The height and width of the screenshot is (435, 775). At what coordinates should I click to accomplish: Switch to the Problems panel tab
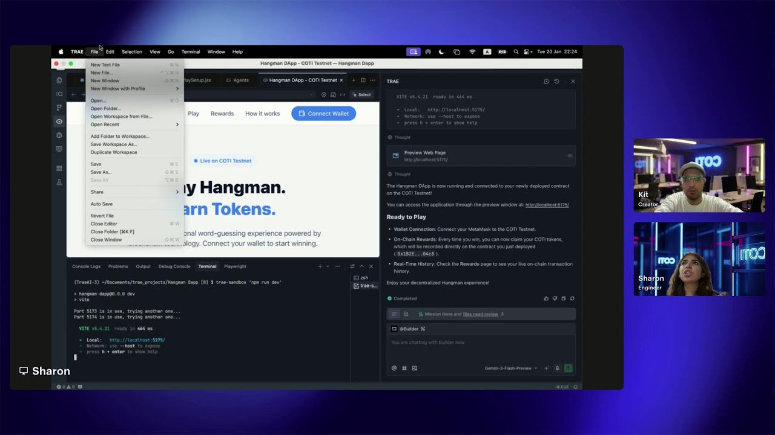(x=118, y=266)
